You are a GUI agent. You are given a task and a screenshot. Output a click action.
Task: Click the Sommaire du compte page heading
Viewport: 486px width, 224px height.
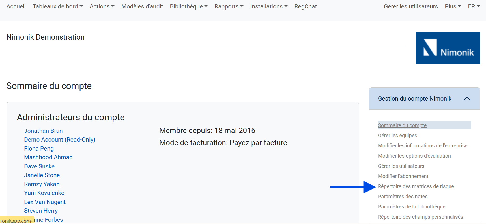[49, 86]
